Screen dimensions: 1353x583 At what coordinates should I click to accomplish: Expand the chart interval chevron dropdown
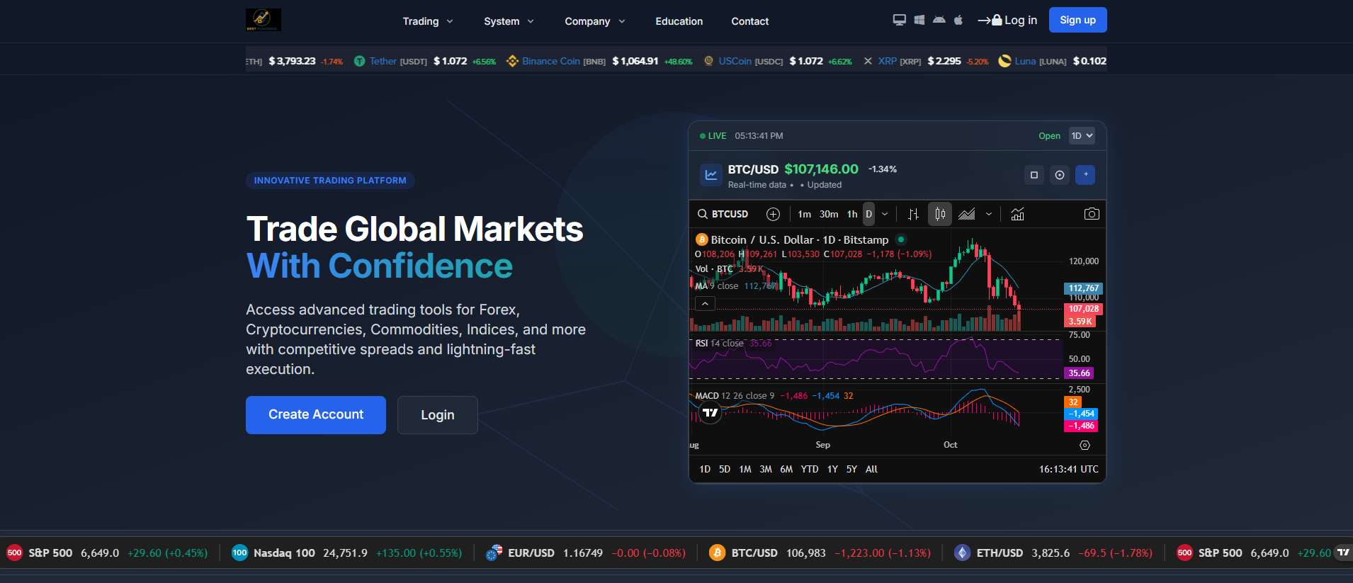(x=885, y=214)
